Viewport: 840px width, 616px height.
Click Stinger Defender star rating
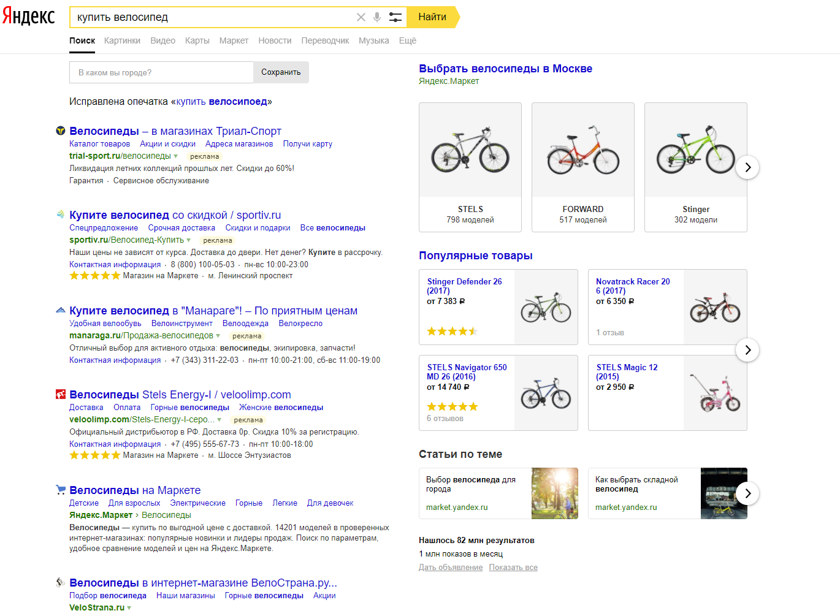(x=452, y=332)
